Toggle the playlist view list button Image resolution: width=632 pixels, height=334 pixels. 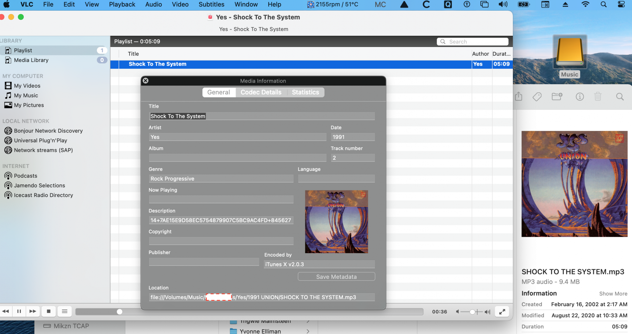pyautogui.click(x=64, y=311)
